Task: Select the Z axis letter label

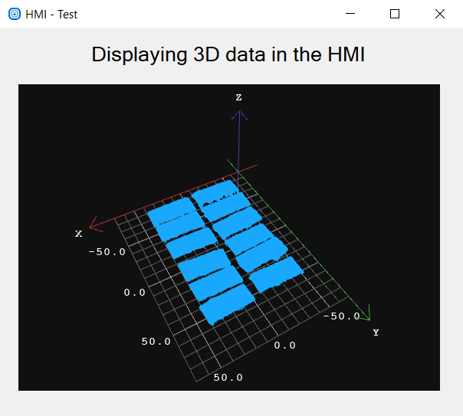Action: (239, 97)
